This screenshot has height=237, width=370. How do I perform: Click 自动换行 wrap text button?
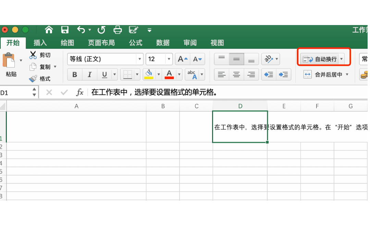pos(320,59)
